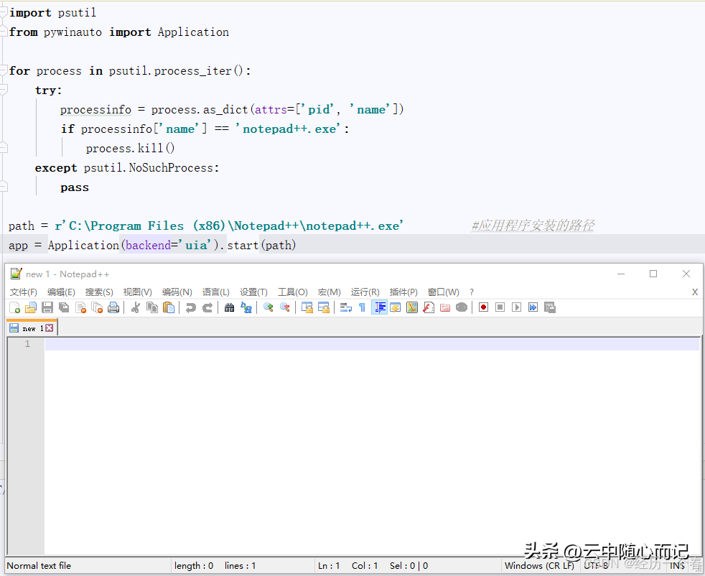Click Run macro multiple times icon
The image size is (705, 576).
[533, 307]
